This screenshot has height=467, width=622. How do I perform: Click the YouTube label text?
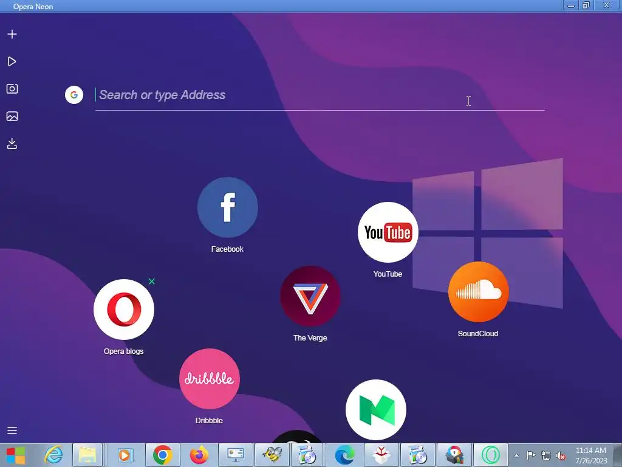[388, 274]
